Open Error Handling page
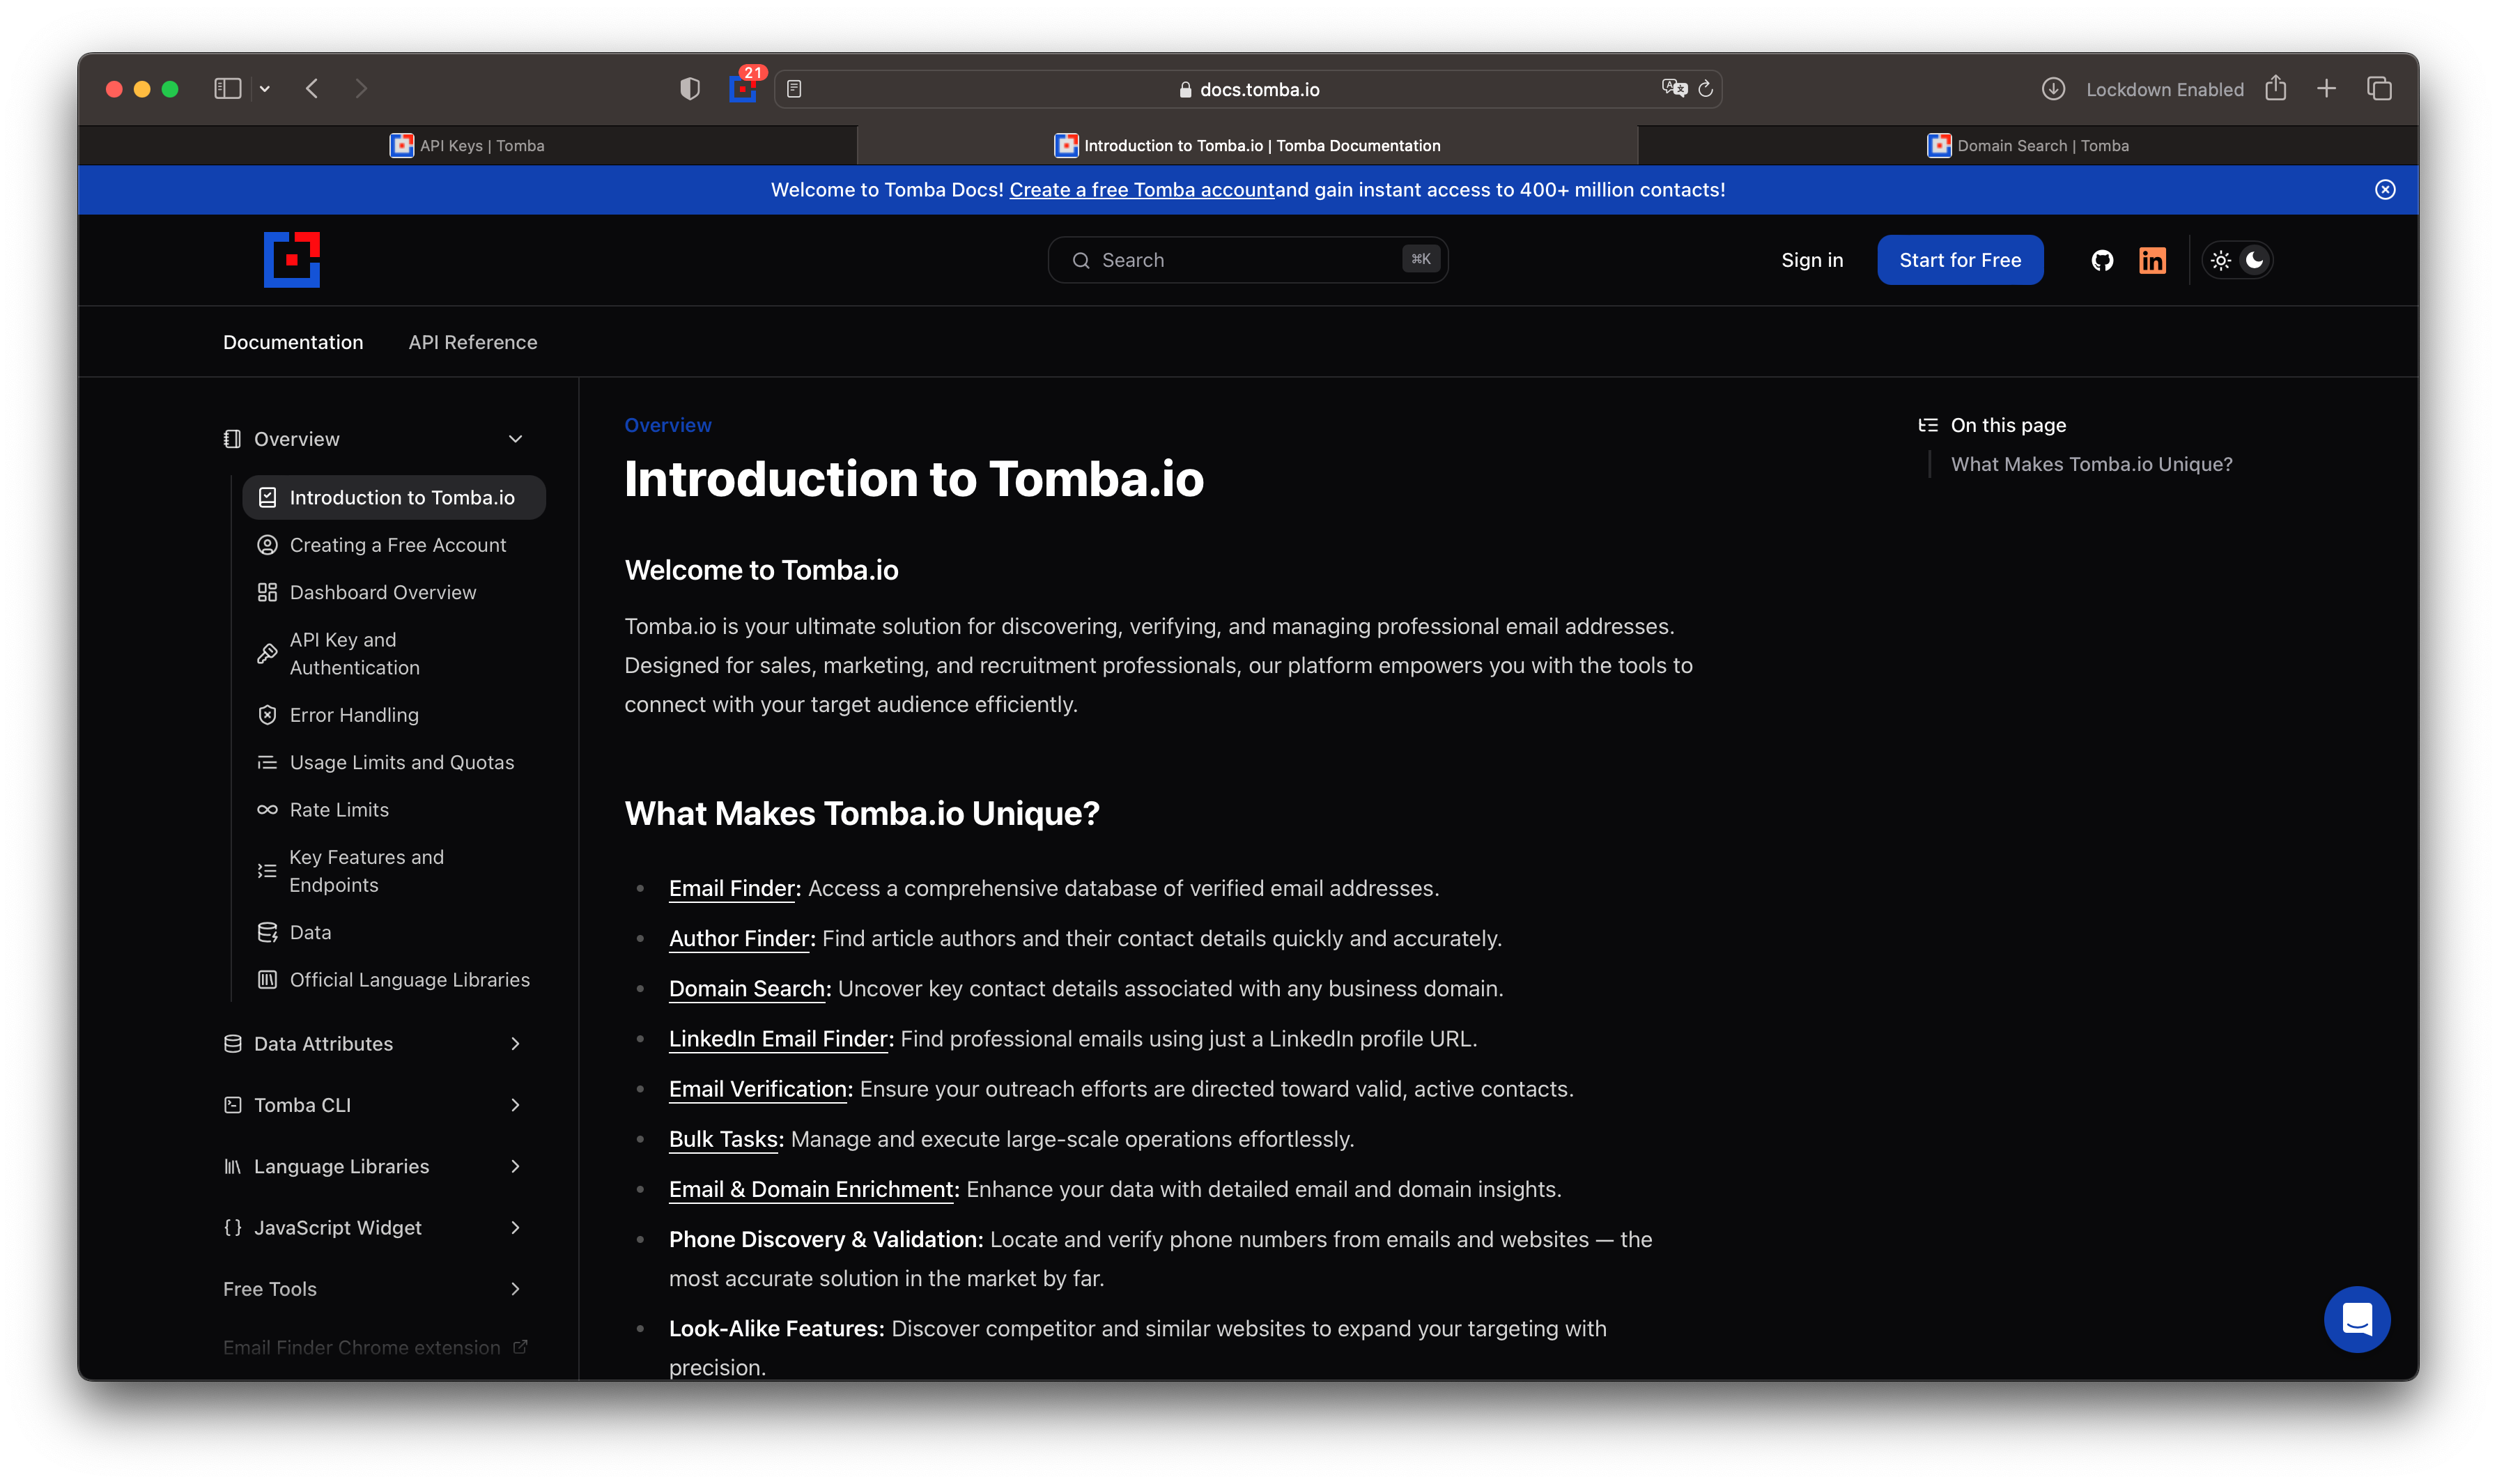Screen dimensions: 2497x1484 point(394,715)
